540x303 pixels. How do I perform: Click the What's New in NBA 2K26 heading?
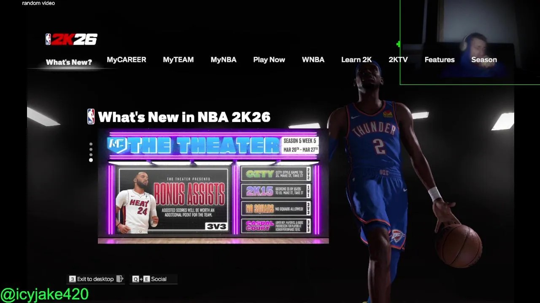point(184,117)
